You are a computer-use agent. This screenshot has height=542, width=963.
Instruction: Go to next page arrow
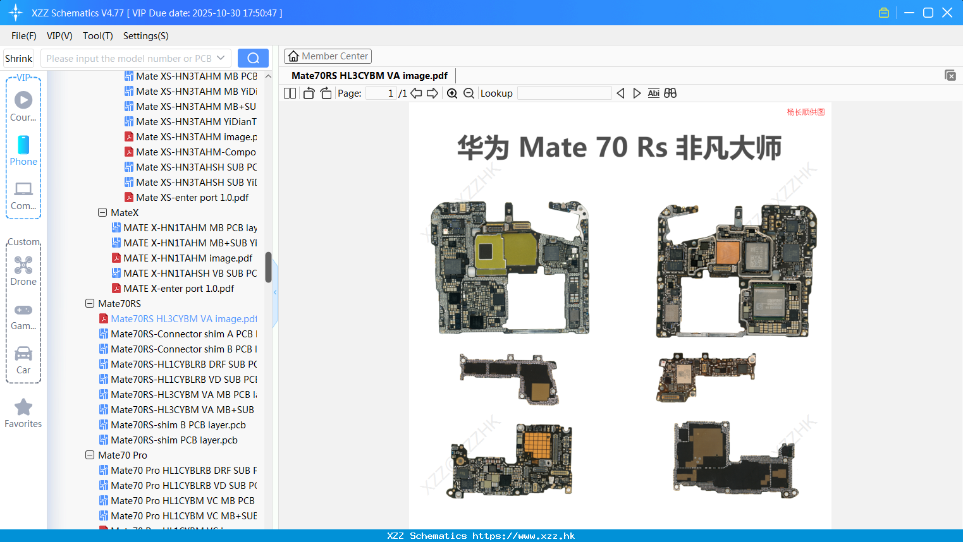click(432, 93)
